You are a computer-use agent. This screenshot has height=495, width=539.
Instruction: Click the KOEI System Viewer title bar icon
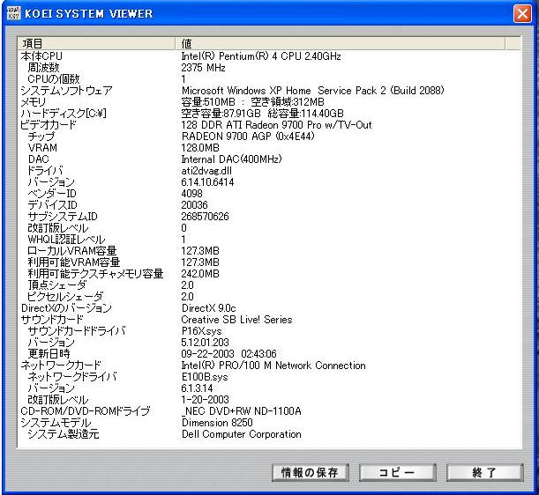(x=13, y=13)
